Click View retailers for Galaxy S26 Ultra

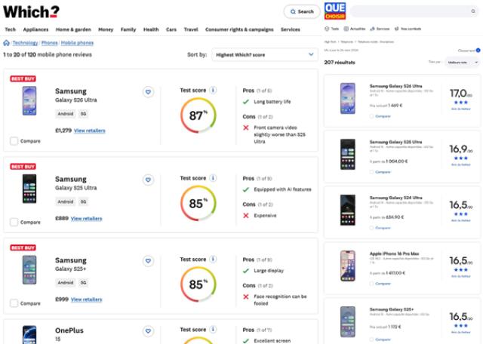coord(89,131)
